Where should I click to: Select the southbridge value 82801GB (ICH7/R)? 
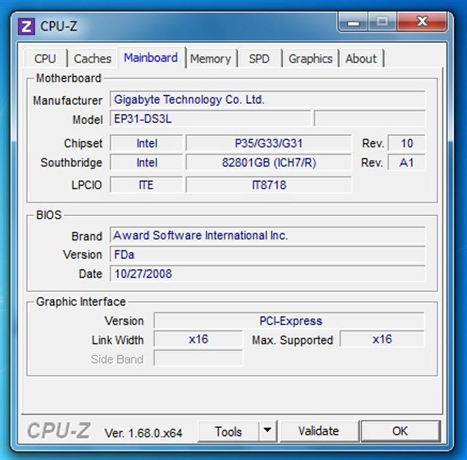click(269, 163)
